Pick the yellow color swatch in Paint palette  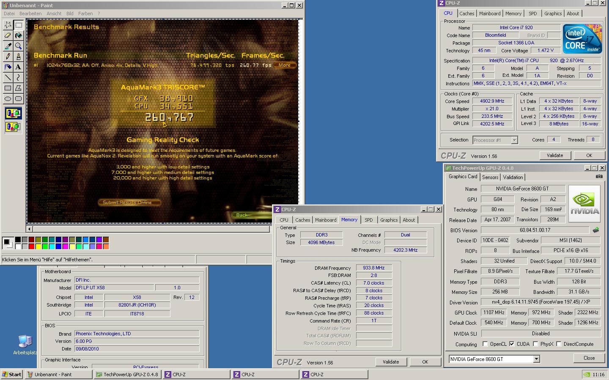38,247
